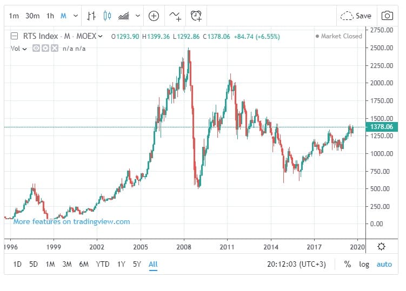The width and height of the screenshot is (406, 291).
Task: Choose the area chart style icon
Action: (x=123, y=16)
